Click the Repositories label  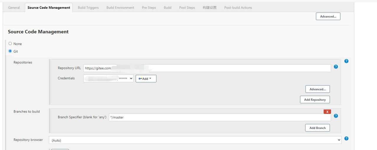coord(23,62)
